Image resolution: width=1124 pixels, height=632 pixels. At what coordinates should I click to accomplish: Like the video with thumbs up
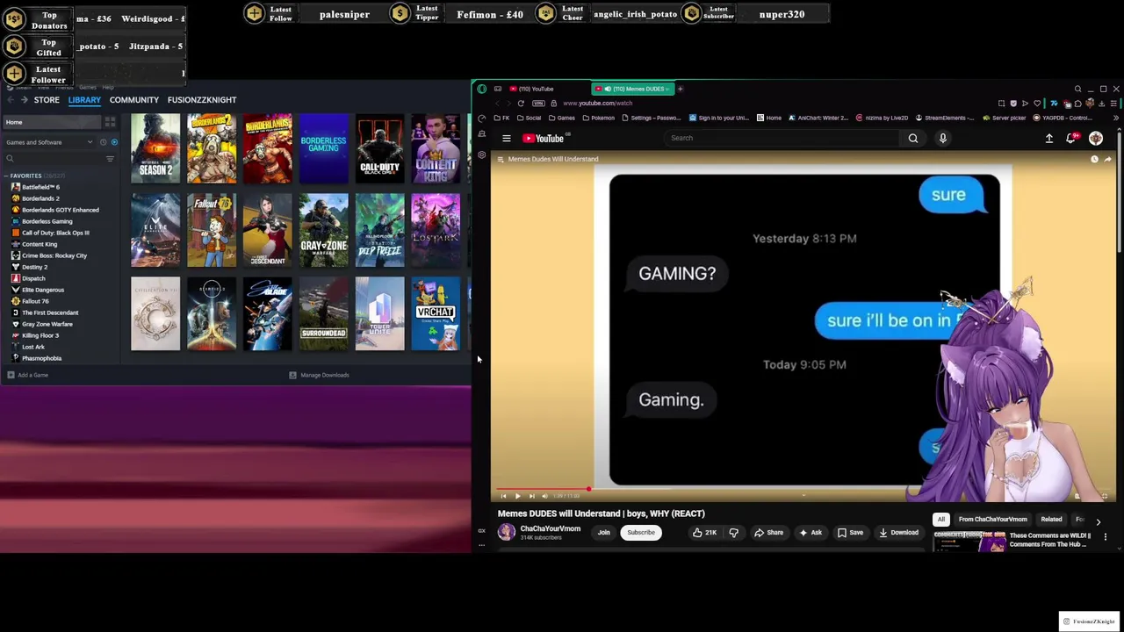(x=704, y=533)
